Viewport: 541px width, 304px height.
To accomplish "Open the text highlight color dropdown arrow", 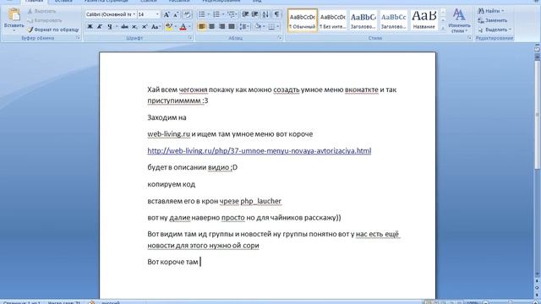I will (175, 26).
